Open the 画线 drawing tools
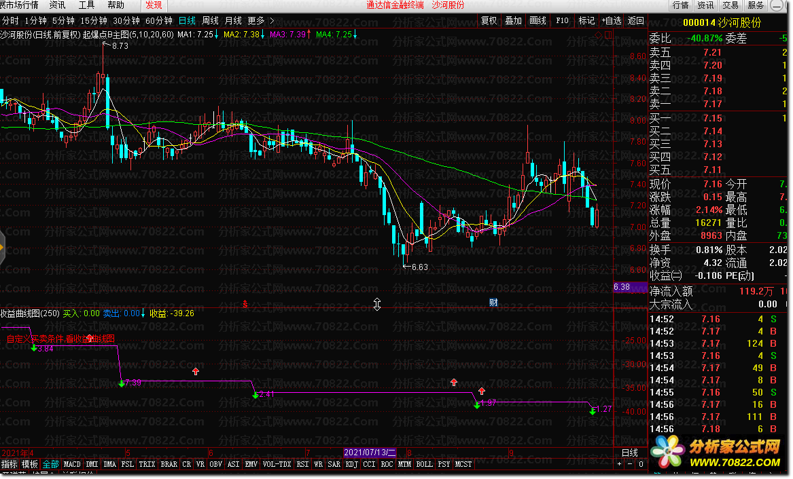 (x=538, y=21)
